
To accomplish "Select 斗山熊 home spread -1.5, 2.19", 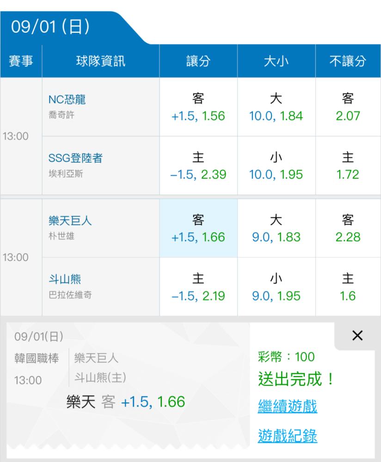I will (x=198, y=287).
